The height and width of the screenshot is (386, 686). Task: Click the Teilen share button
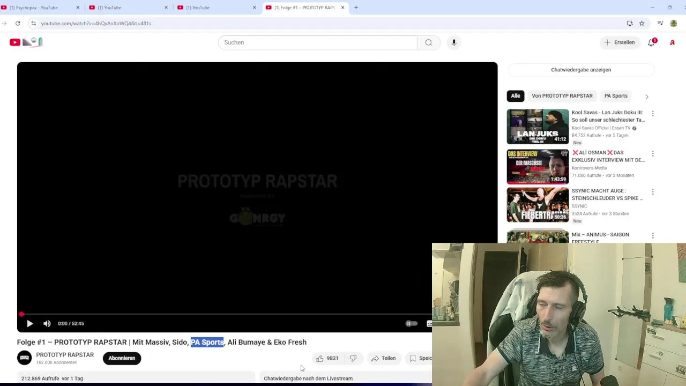pyautogui.click(x=384, y=358)
